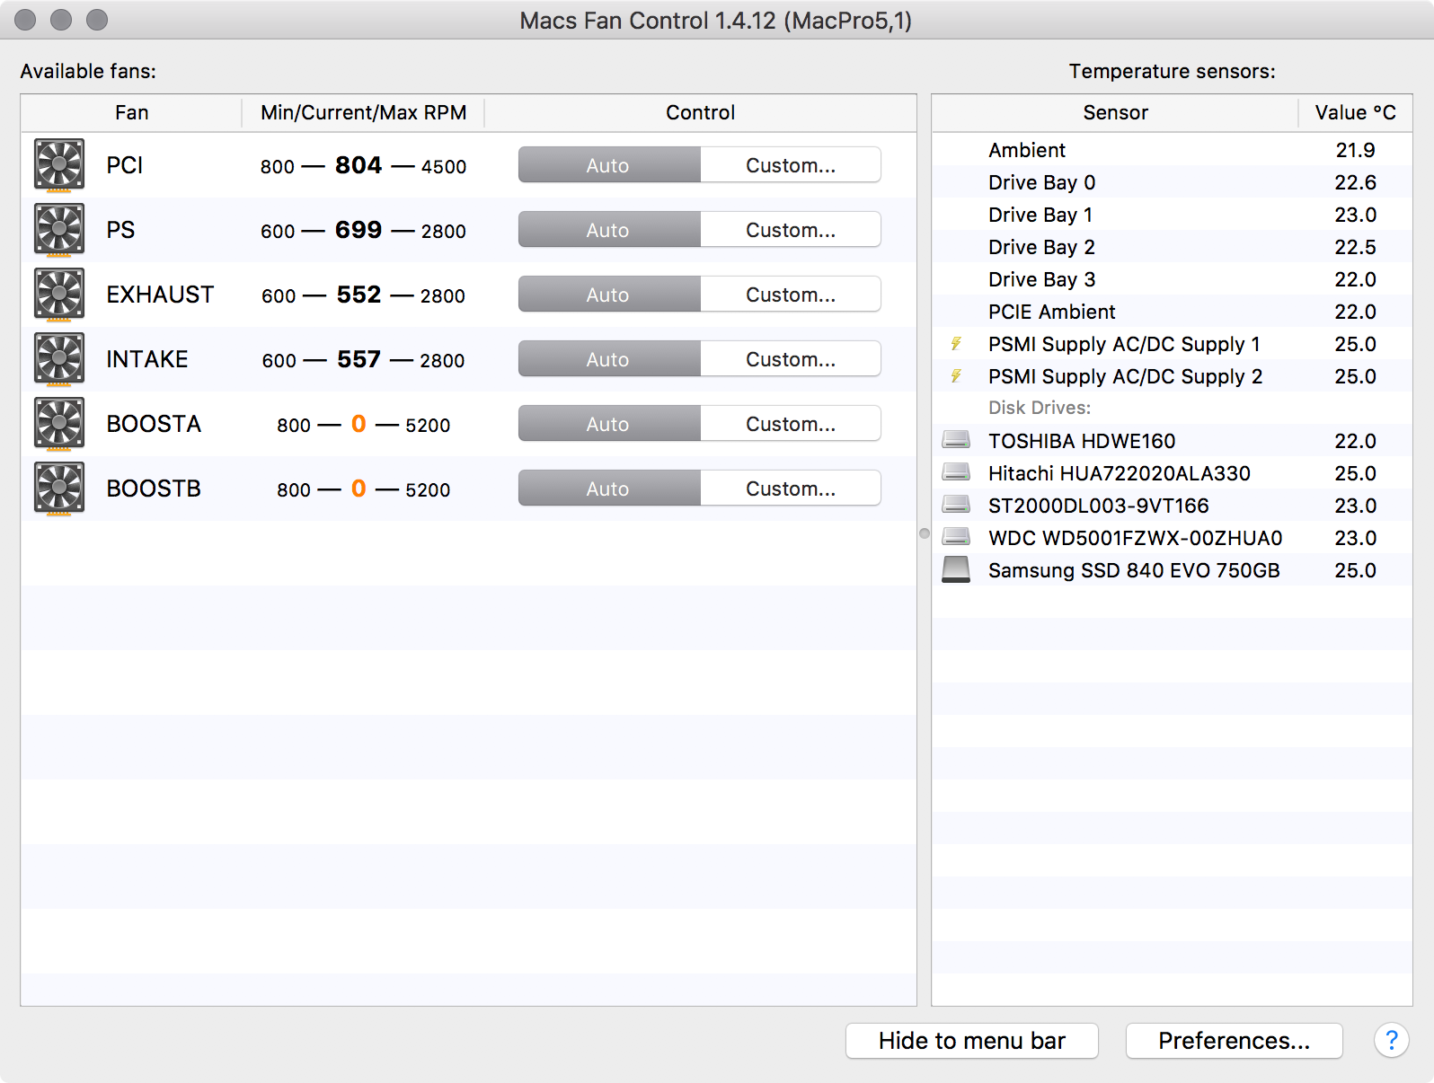Open Custom control for PCI fan
The width and height of the screenshot is (1434, 1083).
791,165
